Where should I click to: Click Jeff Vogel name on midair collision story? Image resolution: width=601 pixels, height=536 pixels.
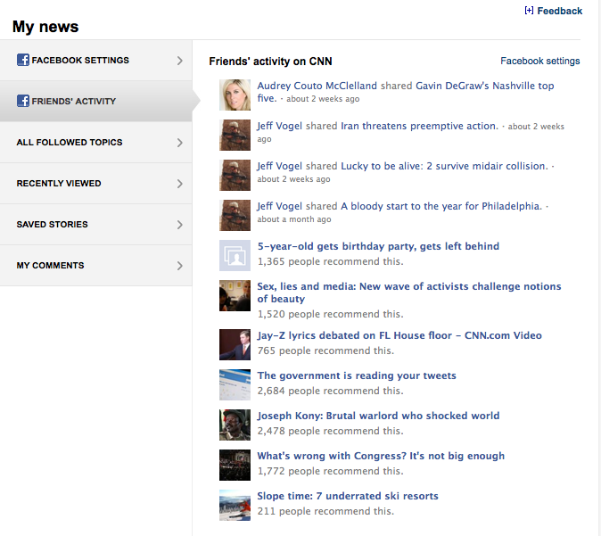pos(279,166)
